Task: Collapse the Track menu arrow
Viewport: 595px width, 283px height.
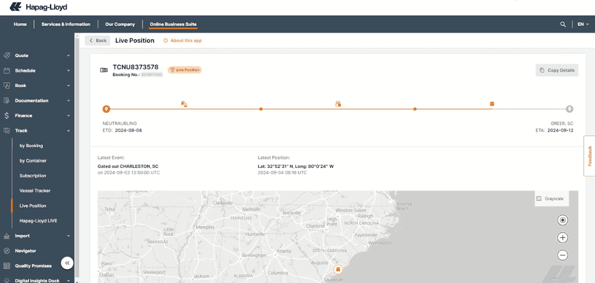Action: (69, 131)
